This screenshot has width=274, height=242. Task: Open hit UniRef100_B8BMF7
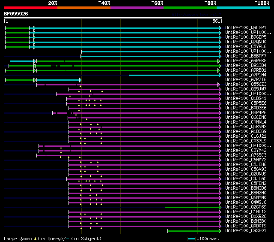246,56
